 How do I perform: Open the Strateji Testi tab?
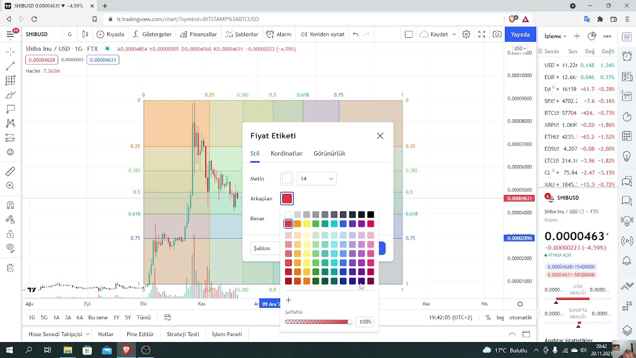[183, 334]
